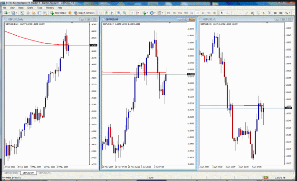
Task: Switch chart to candlestick mode
Action: tap(106, 13)
